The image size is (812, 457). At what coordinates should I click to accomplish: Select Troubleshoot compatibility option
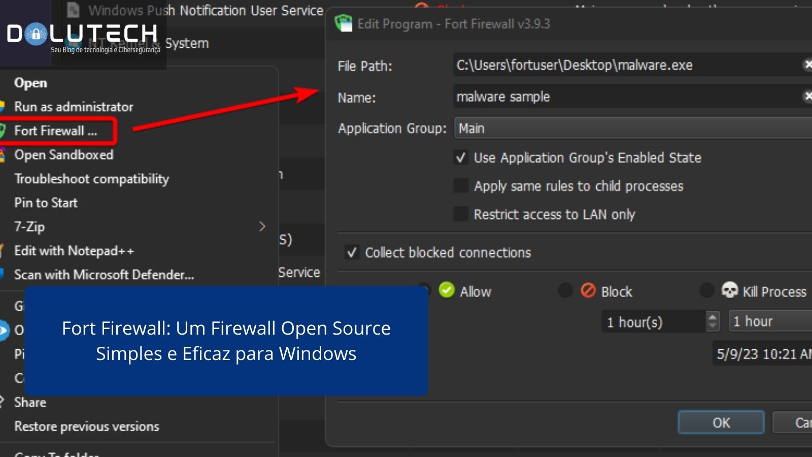(91, 179)
